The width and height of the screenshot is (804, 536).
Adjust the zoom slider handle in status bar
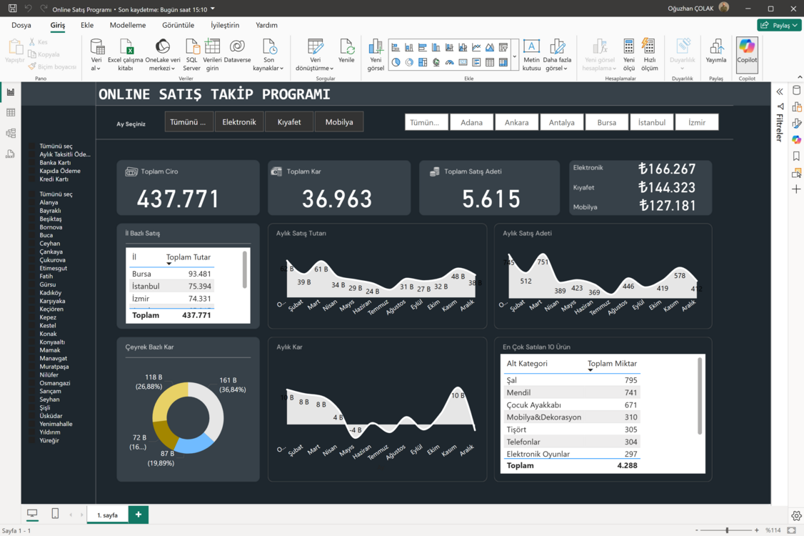[727, 530]
